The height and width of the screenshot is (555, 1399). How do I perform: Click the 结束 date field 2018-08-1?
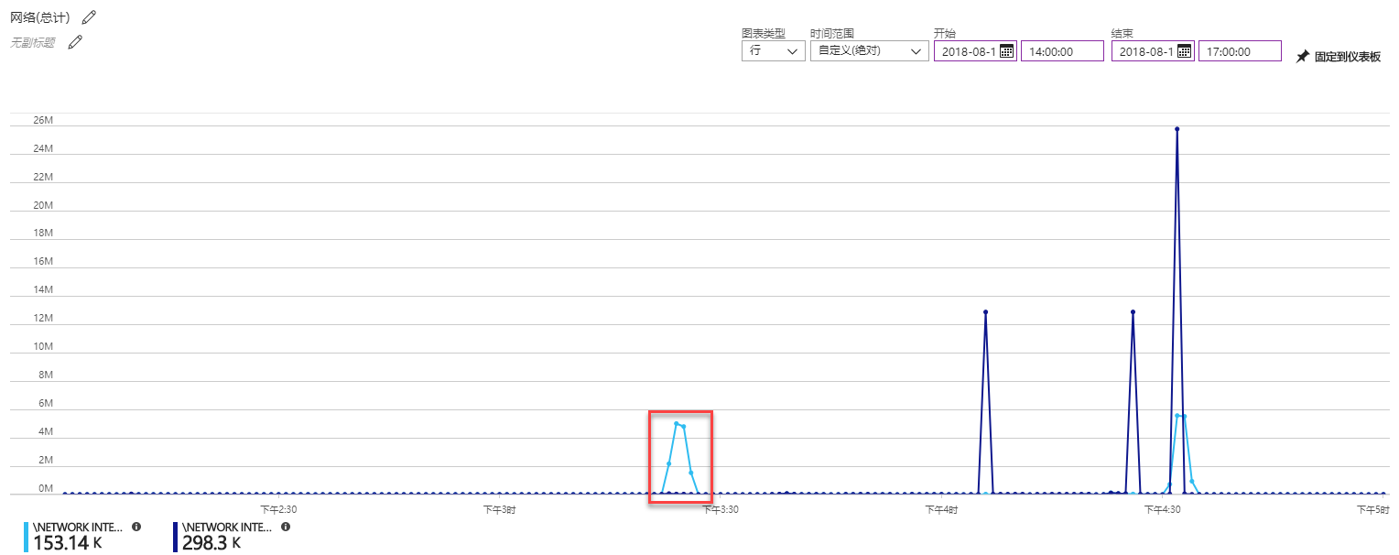[x=1144, y=51]
